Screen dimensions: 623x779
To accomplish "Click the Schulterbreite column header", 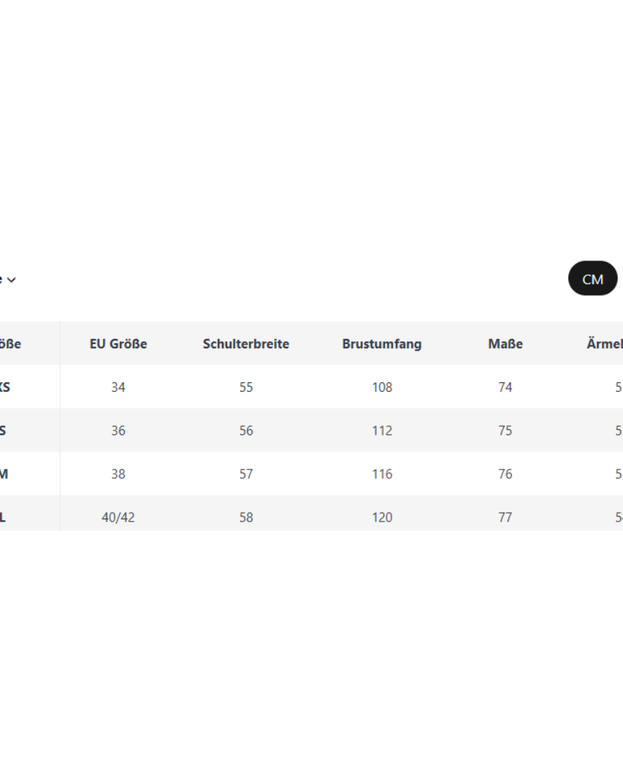I will [x=246, y=344].
